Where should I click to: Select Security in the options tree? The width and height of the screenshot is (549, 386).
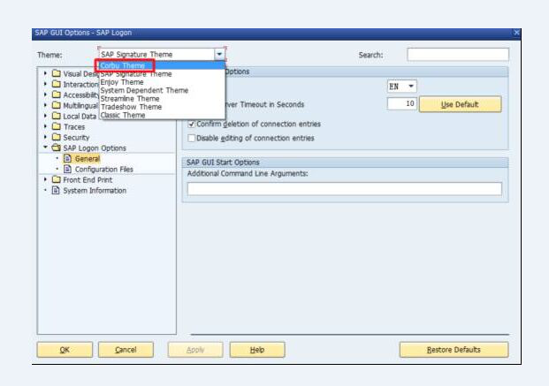point(76,137)
